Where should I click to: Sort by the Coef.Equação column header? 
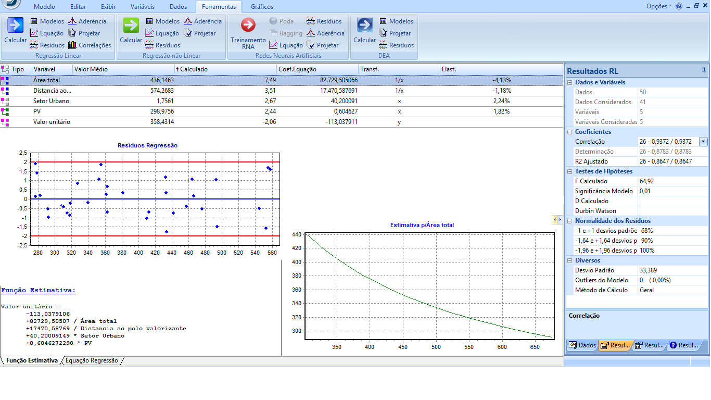pos(318,69)
